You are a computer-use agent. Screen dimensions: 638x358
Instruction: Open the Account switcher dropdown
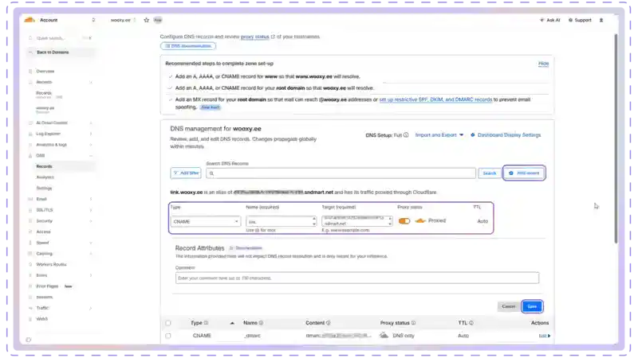pos(93,20)
